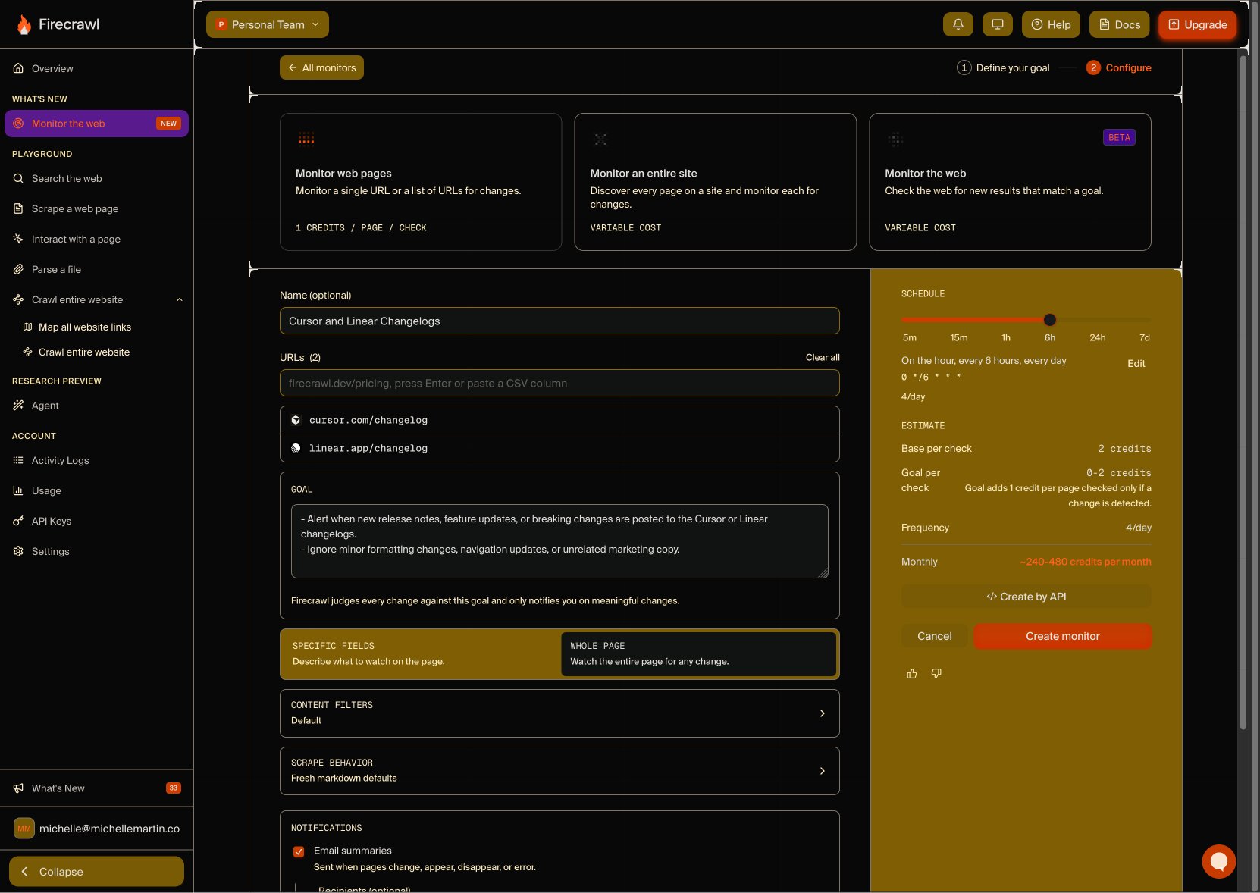Open Docs
This screenshot has height=893, width=1260.
click(x=1120, y=24)
